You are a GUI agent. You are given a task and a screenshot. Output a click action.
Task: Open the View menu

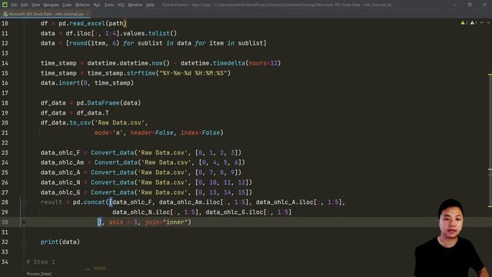[x=36, y=5]
